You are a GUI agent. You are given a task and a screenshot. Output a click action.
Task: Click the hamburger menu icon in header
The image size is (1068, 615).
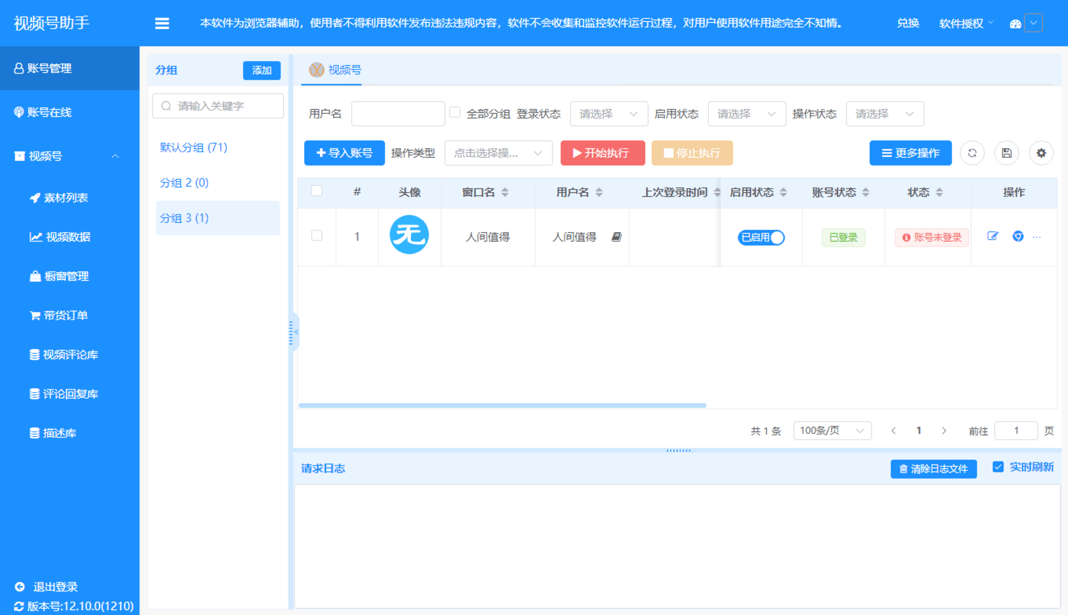point(162,23)
